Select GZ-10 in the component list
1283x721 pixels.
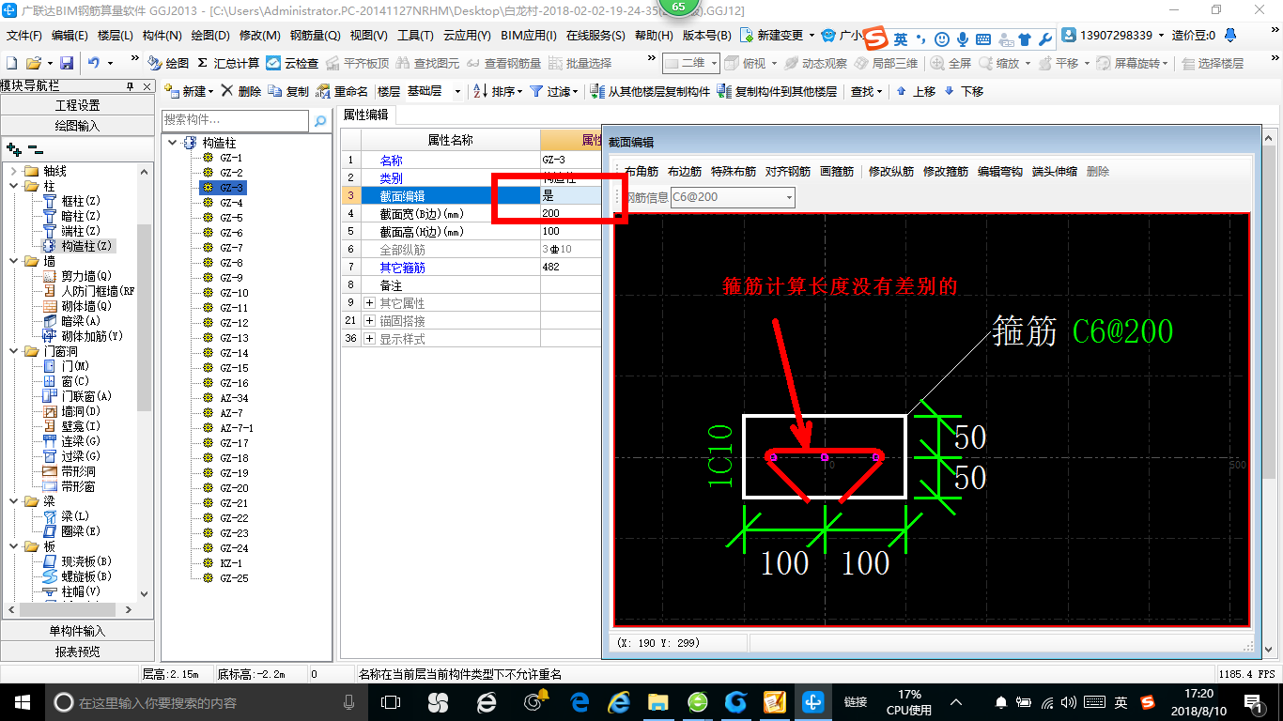click(233, 293)
